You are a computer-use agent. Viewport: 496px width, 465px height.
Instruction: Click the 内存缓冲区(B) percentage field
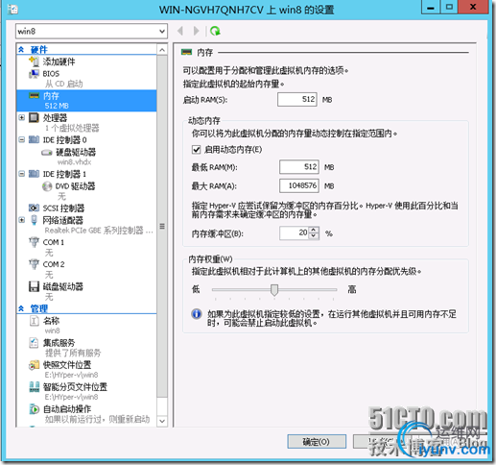[x=295, y=233]
